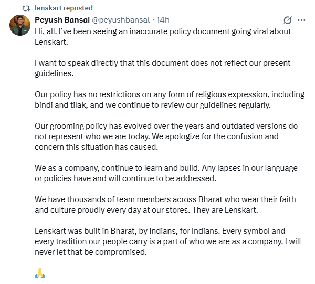Click the repost arrows icon above the tweet
The width and height of the screenshot is (315, 284).
25,8
